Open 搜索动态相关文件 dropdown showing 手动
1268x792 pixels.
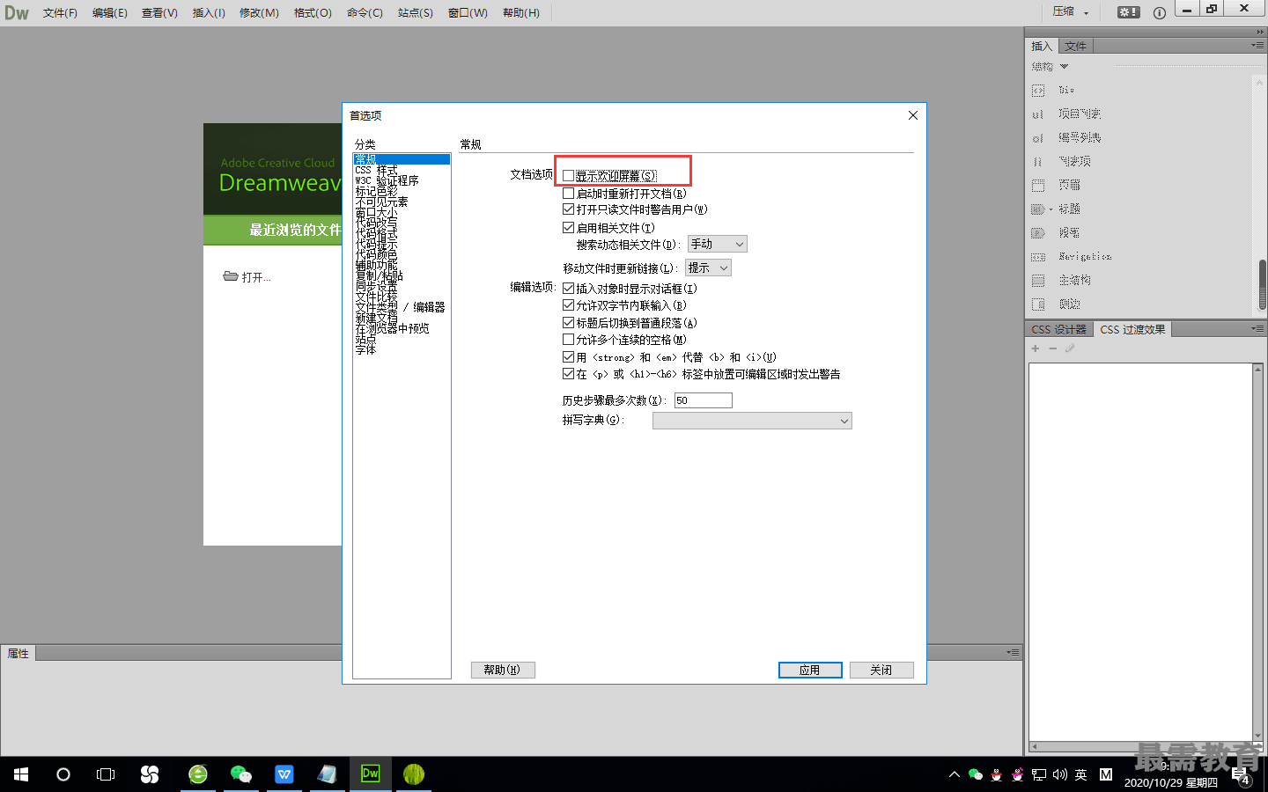(717, 244)
